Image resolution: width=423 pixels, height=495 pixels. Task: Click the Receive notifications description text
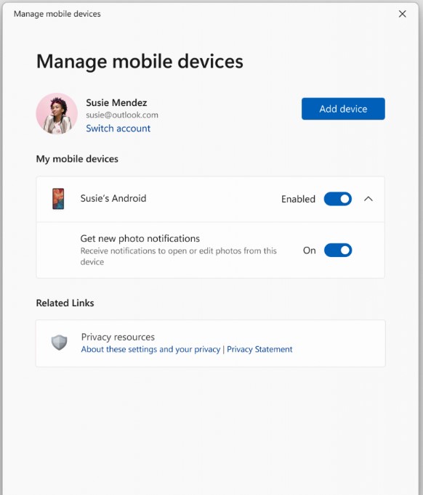pyautogui.click(x=178, y=256)
